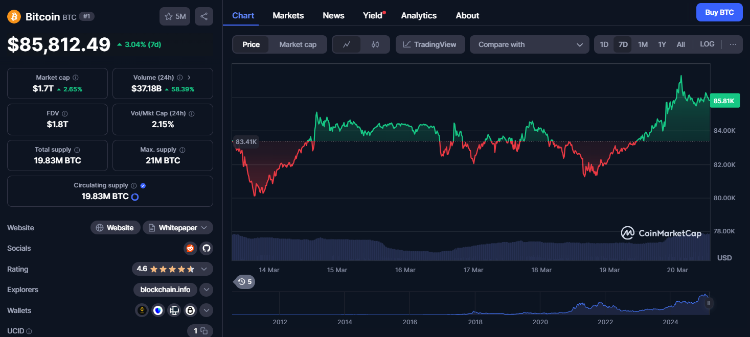Copy the UCID value with copy icon

tap(204, 331)
